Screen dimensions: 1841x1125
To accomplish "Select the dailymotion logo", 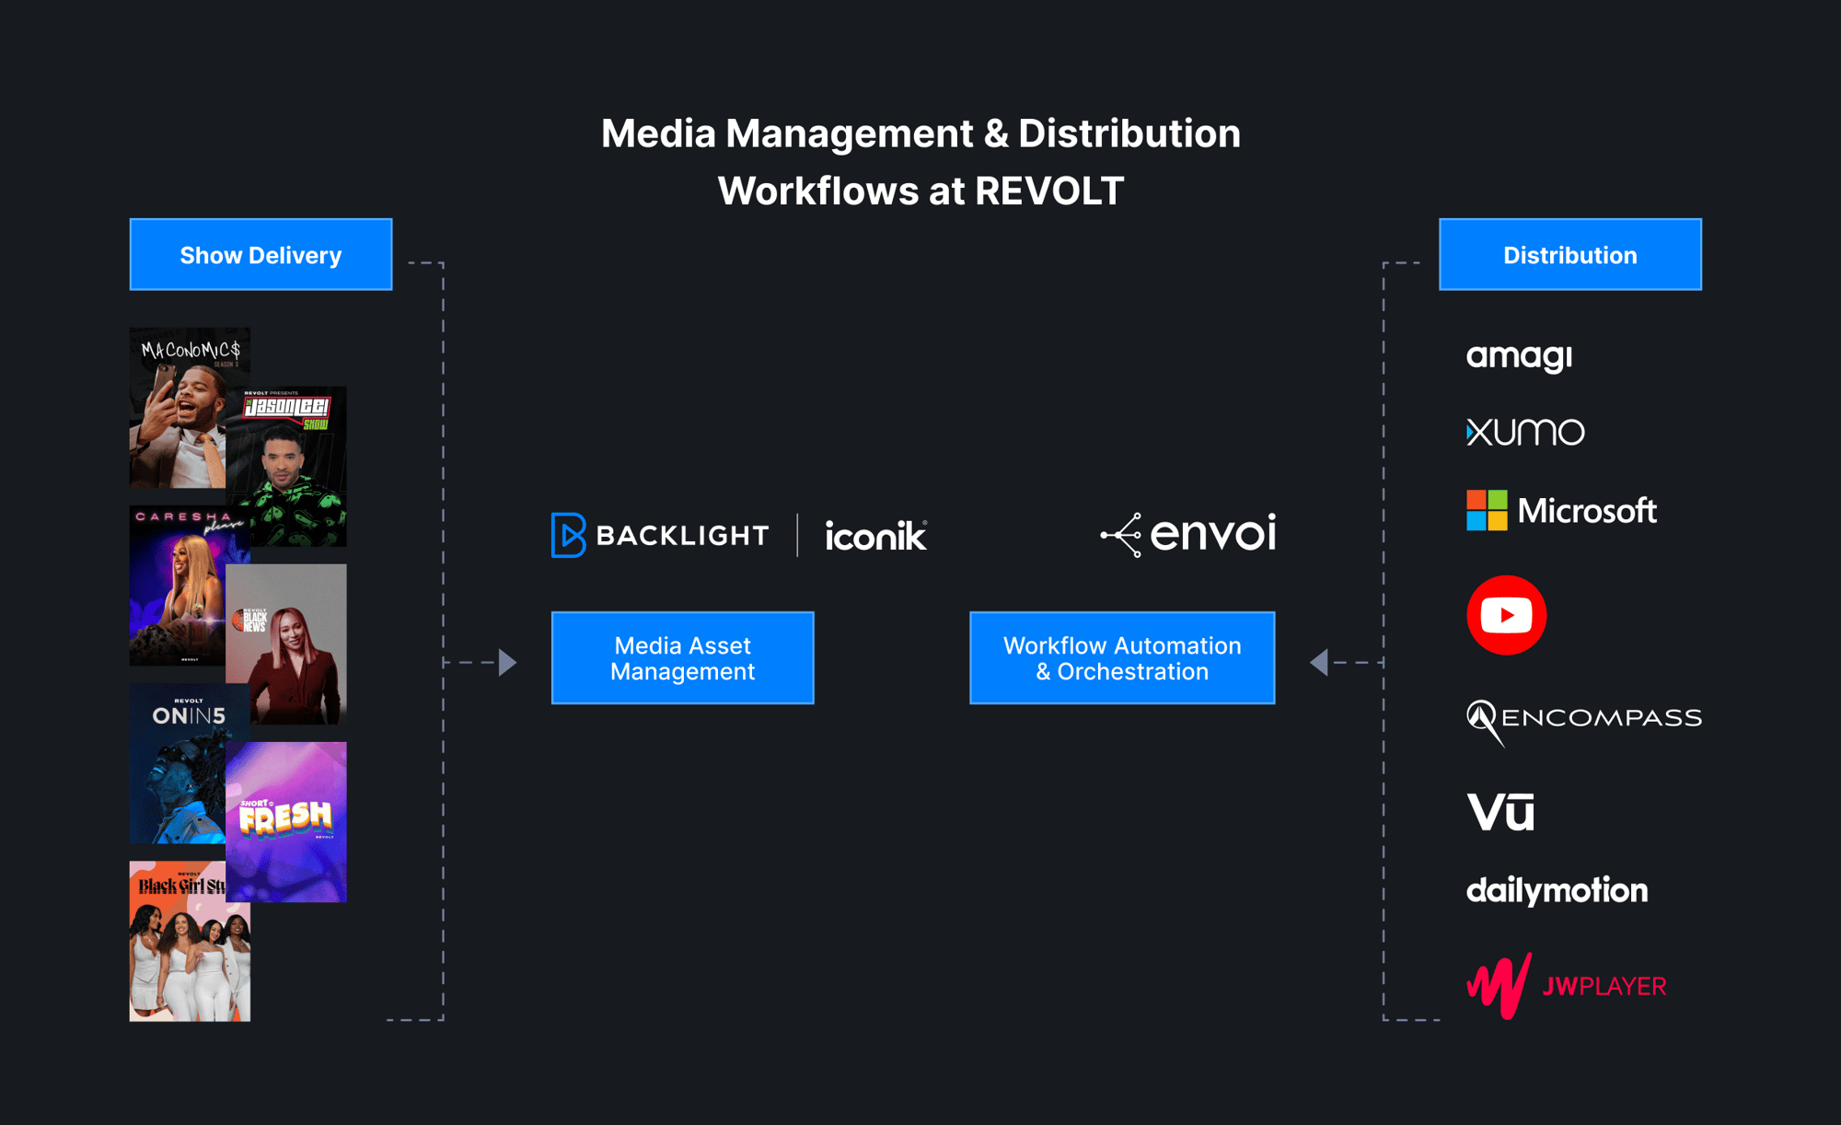I will (x=1557, y=890).
